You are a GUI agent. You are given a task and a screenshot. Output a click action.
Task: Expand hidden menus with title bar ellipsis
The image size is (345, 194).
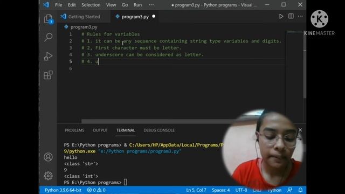[x=151, y=5]
